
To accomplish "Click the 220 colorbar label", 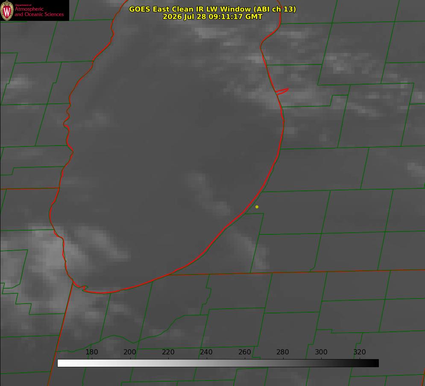I will [168, 352].
